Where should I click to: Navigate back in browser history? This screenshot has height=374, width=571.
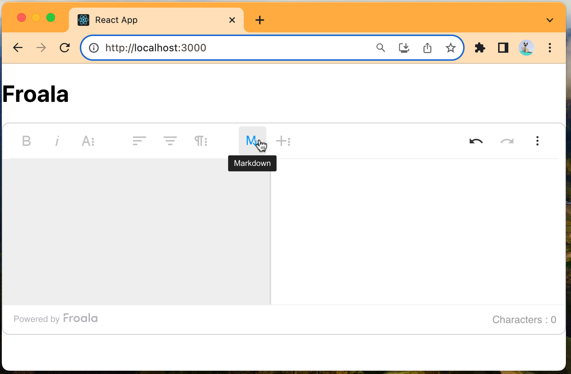pyautogui.click(x=17, y=48)
